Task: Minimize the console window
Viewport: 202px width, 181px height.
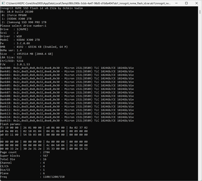Action: 176,3
